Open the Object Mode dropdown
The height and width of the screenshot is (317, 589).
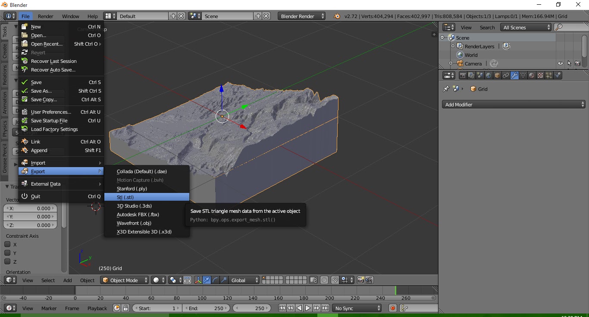tap(124, 280)
